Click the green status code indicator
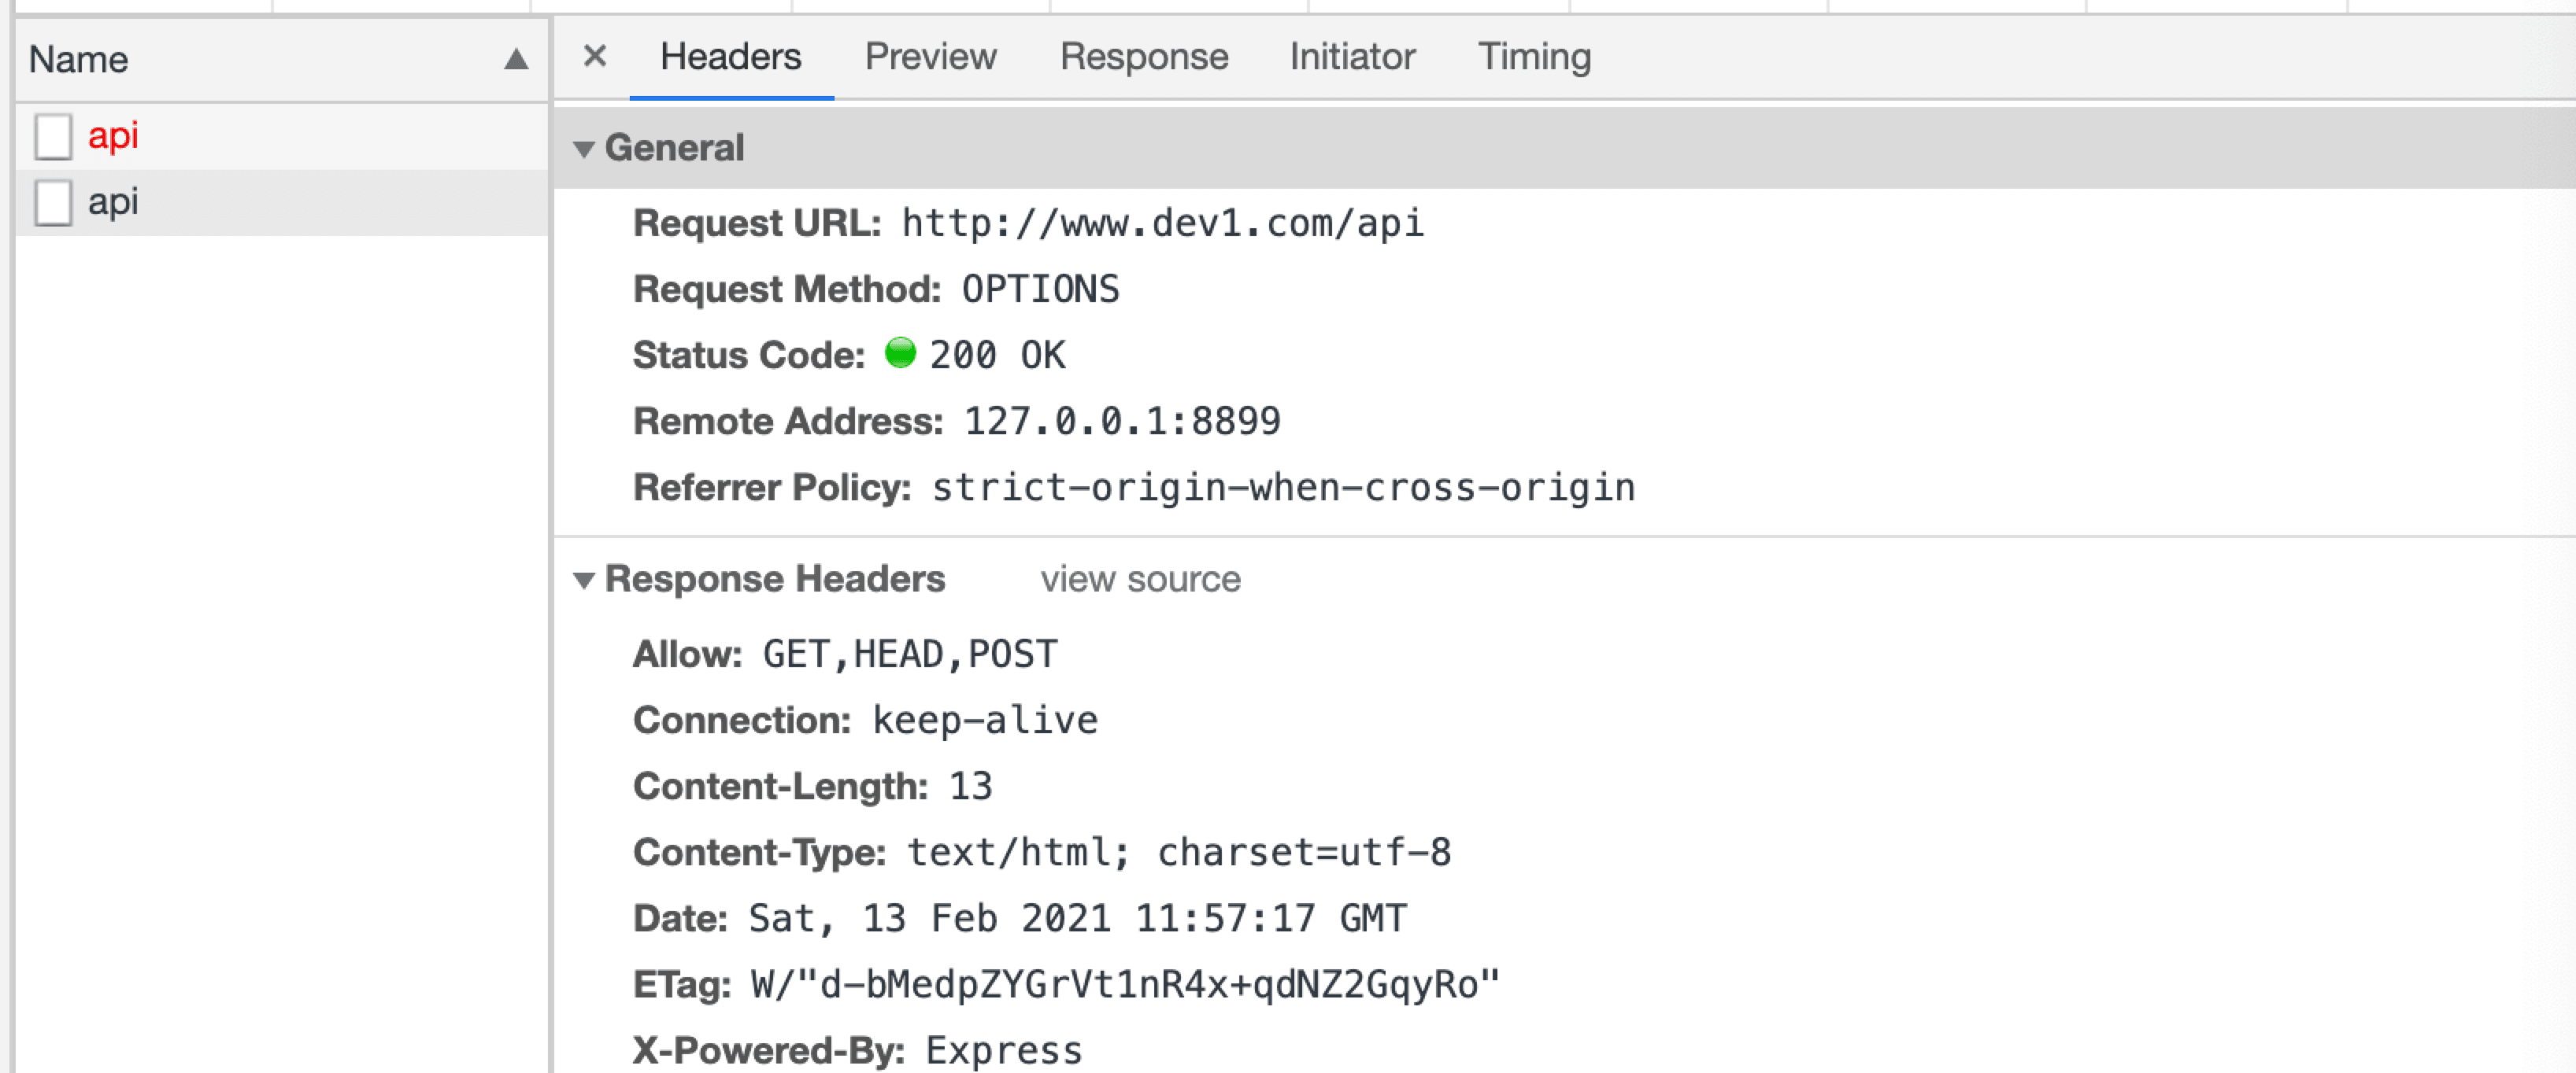Image resolution: width=2576 pixels, height=1073 pixels. click(x=900, y=352)
